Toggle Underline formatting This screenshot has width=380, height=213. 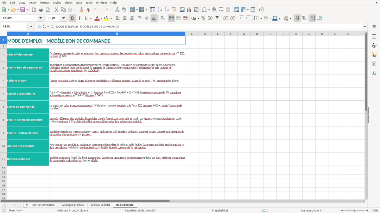click(86, 18)
